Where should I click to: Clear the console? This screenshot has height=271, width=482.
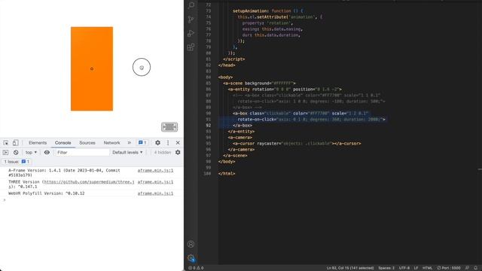click(16, 152)
